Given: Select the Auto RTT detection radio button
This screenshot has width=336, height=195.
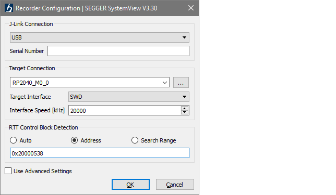Looking at the screenshot, I should tap(13, 140).
